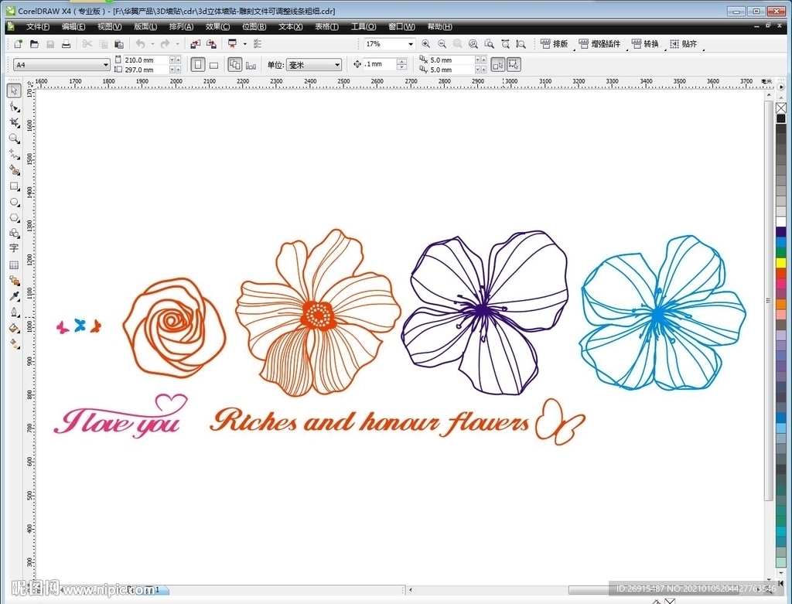792x604 pixels.
Task: Choose the Rectangle tool
Action: (x=14, y=186)
